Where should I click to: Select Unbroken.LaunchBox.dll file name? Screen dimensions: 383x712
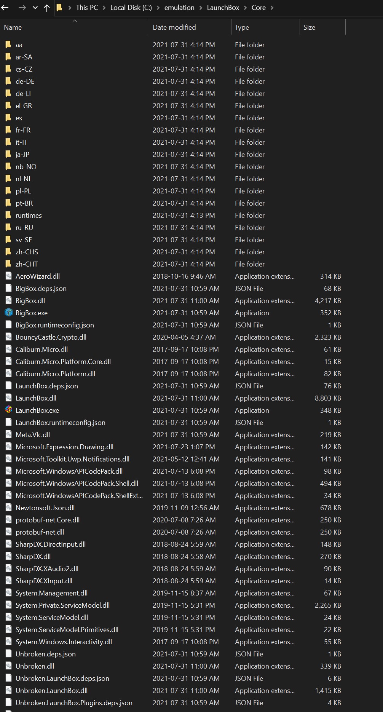pyautogui.click(x=51, y=691)
